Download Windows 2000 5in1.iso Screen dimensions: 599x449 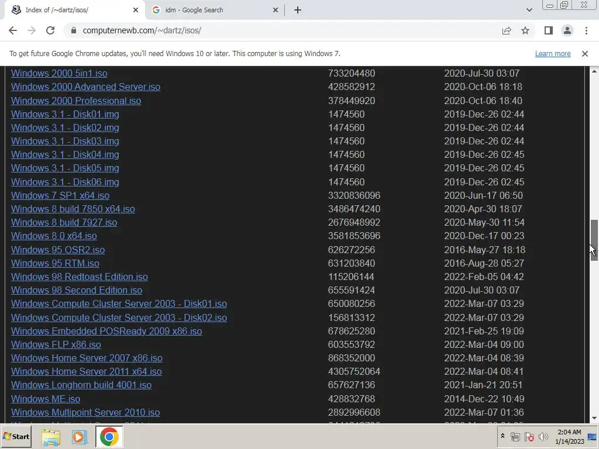point(59,73)
